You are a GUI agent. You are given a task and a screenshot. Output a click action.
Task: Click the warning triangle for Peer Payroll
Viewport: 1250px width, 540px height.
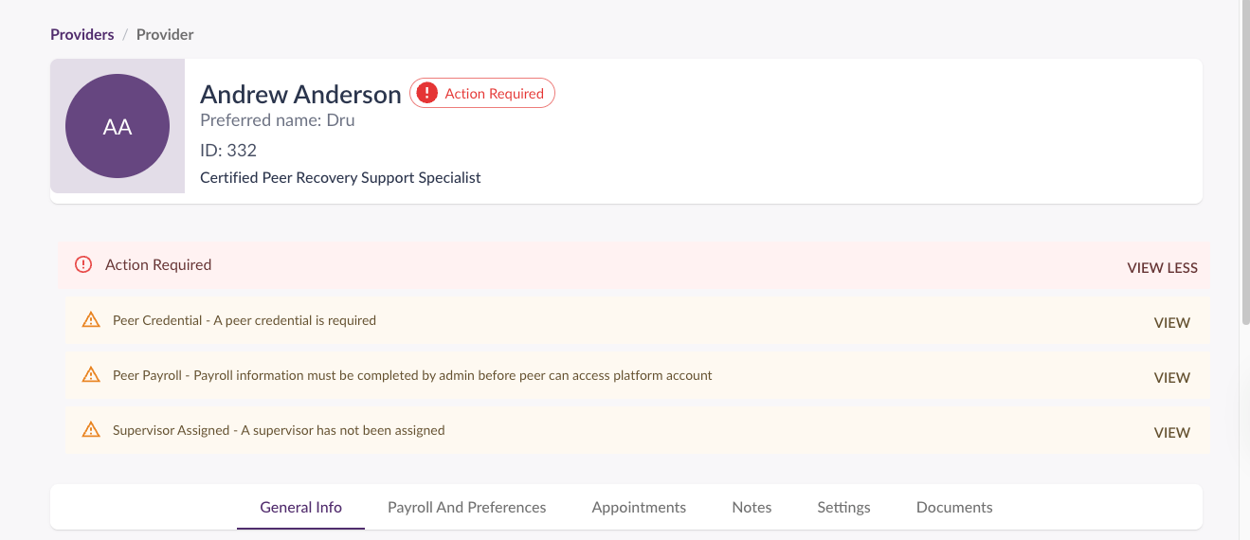91,375
